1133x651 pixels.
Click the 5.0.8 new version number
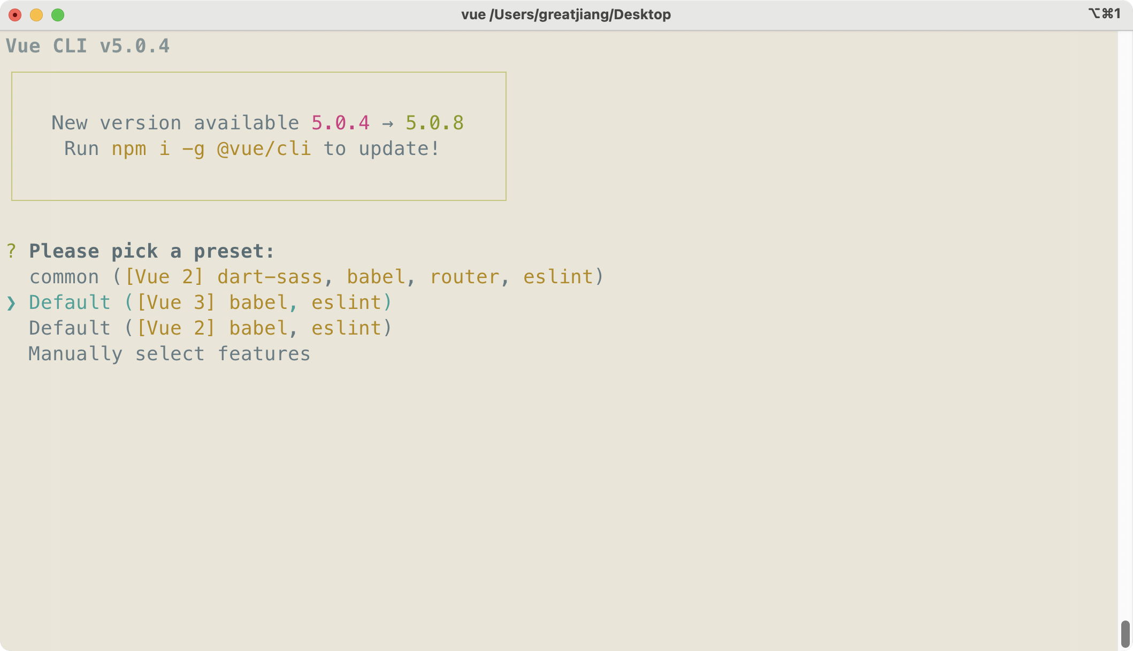(434, 123)
